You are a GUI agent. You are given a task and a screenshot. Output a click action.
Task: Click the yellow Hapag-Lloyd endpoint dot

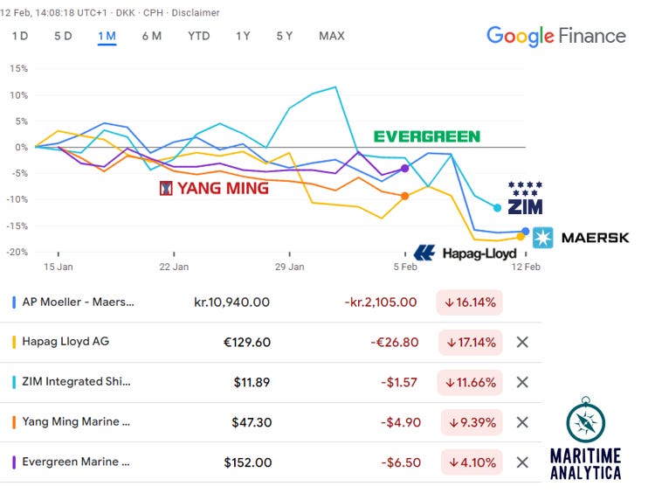(x=521, y=237)
